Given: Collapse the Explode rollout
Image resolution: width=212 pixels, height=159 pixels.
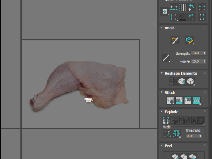Looking at the screenshot, I should [162, 111].
